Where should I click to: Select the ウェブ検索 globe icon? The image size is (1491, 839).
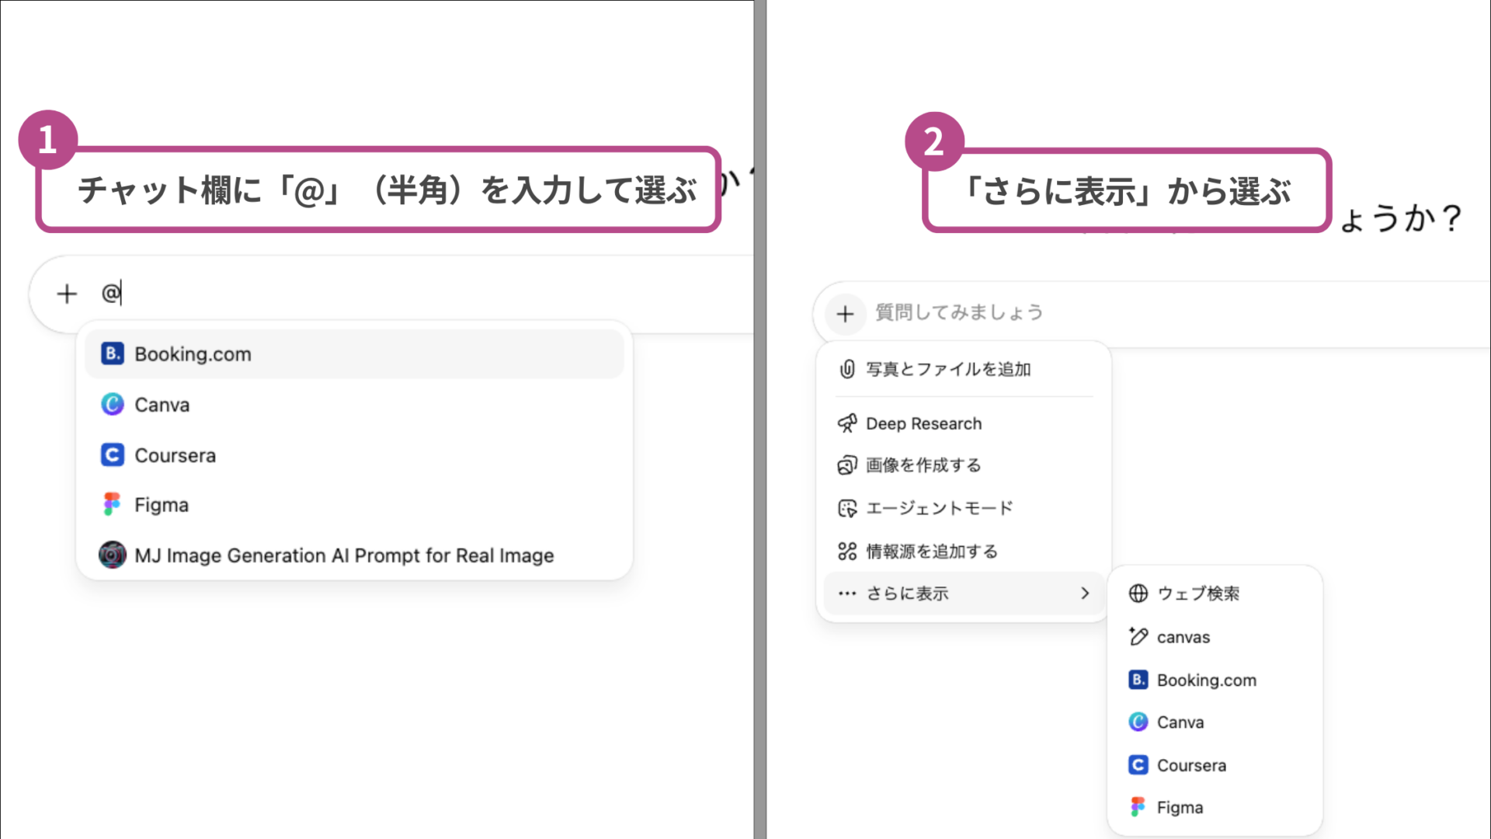pyautogui.click(x=1138, y=594)
